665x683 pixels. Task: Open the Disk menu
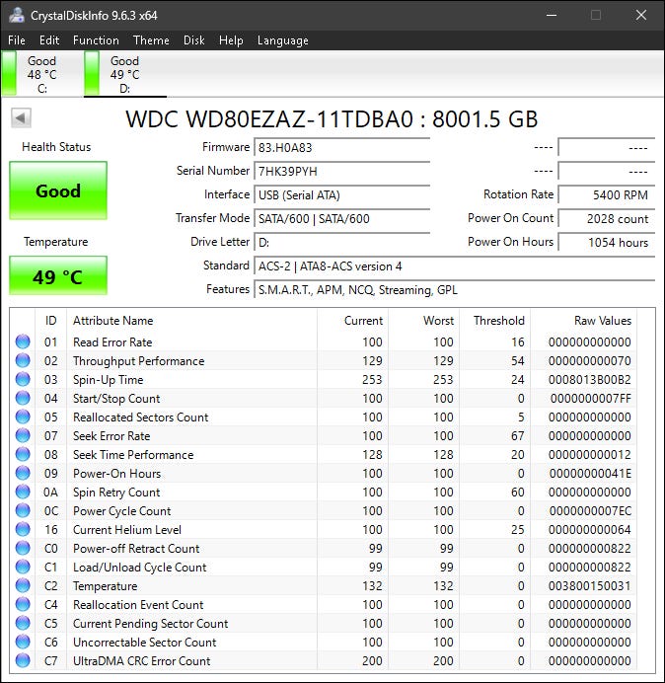click(x=194, y=40)
